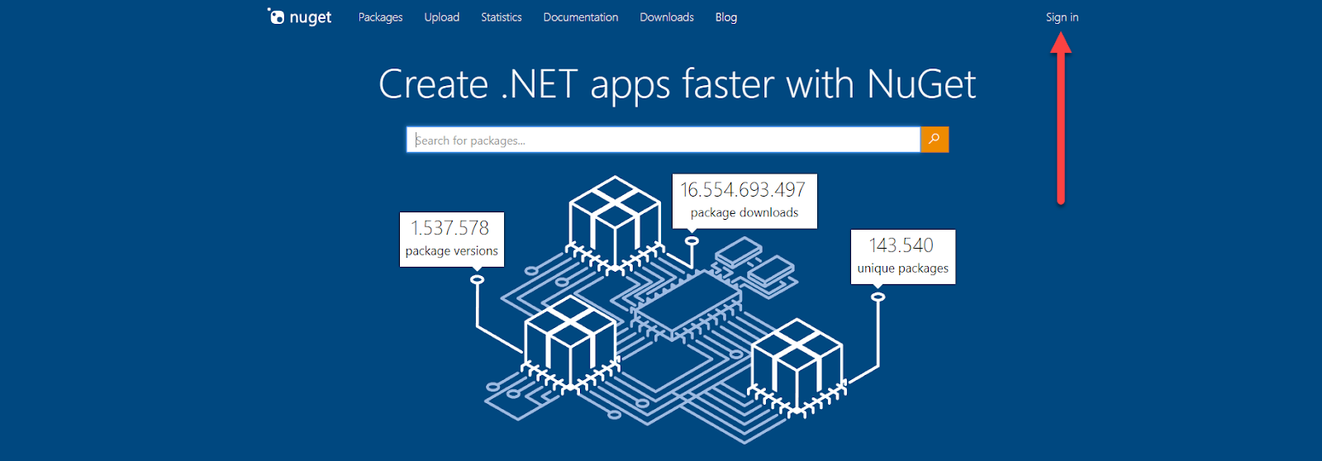Click the Sign in link
This screenshot has width=1322, height=461.
coord(1062,17)
